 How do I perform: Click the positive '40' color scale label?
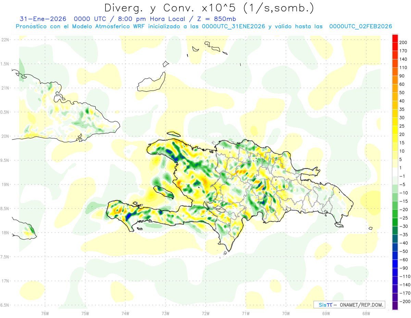402,101
